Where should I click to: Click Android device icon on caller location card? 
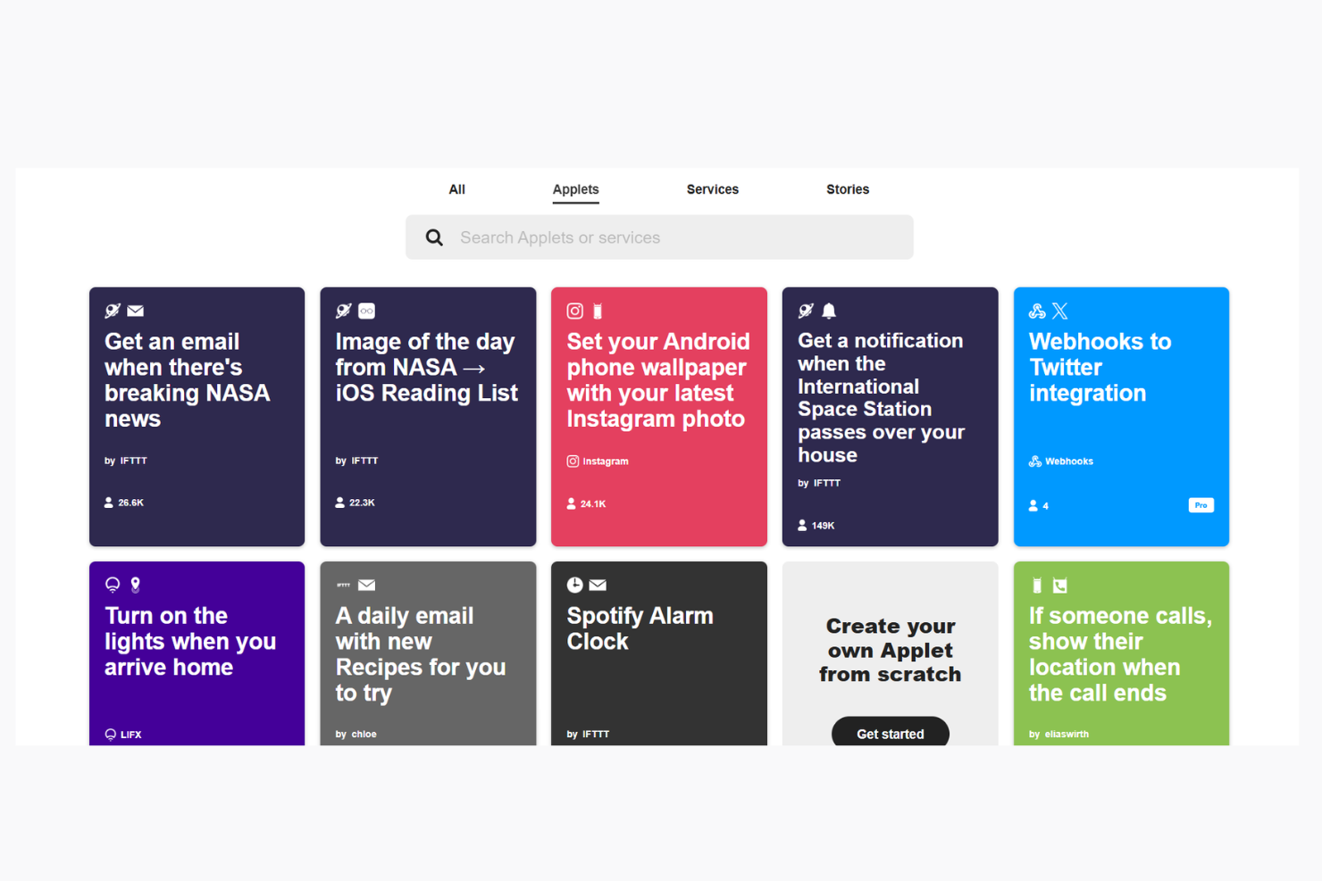tap(1037, 586)
